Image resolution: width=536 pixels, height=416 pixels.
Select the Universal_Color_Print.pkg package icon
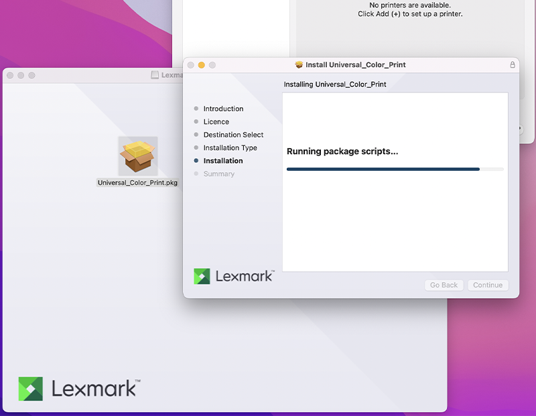click(x=138, y=156)
